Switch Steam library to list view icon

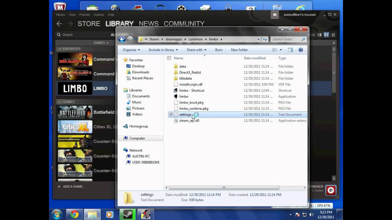point(326,35)
